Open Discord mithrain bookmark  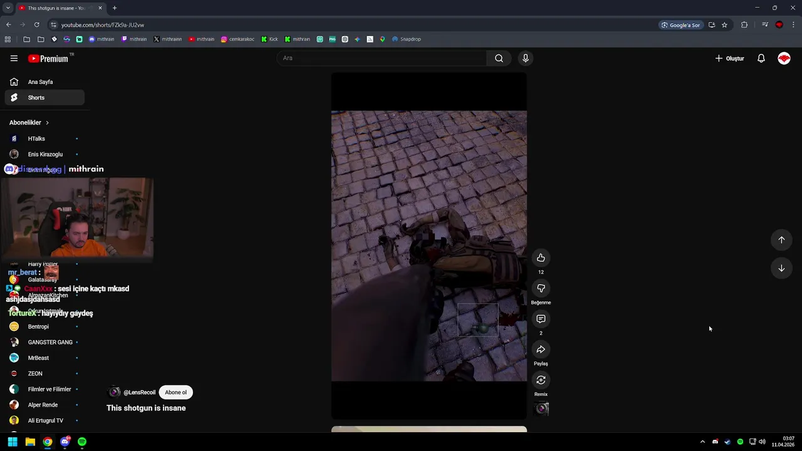tap(102, 39)
